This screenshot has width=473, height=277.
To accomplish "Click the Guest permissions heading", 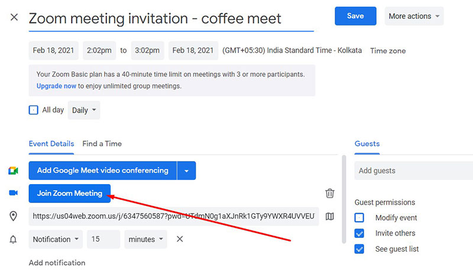I will click(x=385, y=202).
